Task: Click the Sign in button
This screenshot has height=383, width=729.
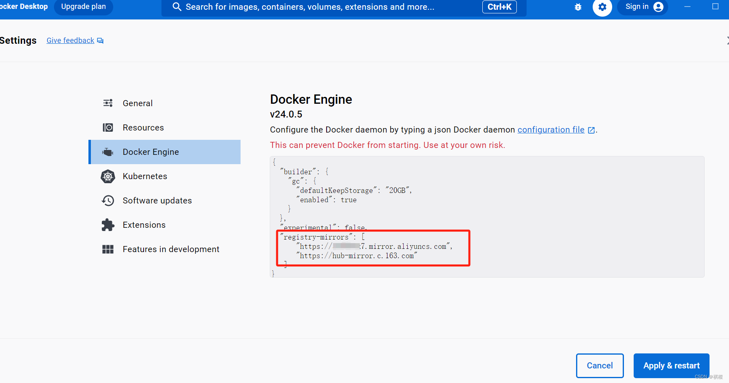Action: point(643,7)
